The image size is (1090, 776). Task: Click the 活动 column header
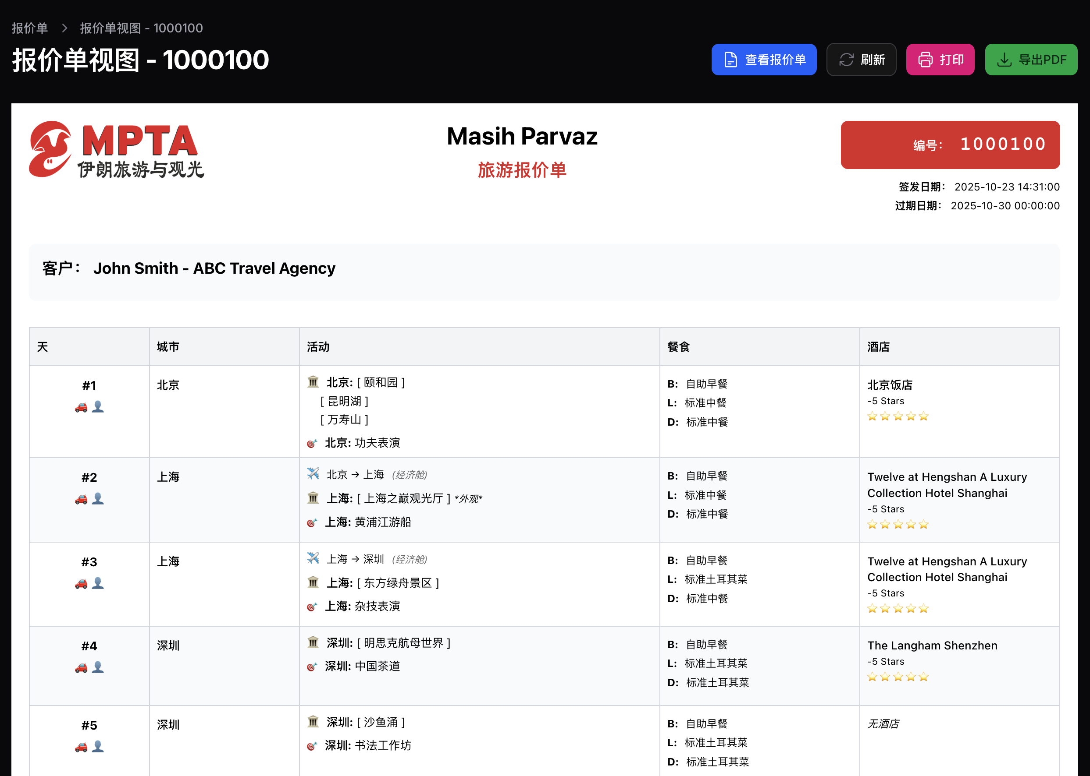pos(318,347)
